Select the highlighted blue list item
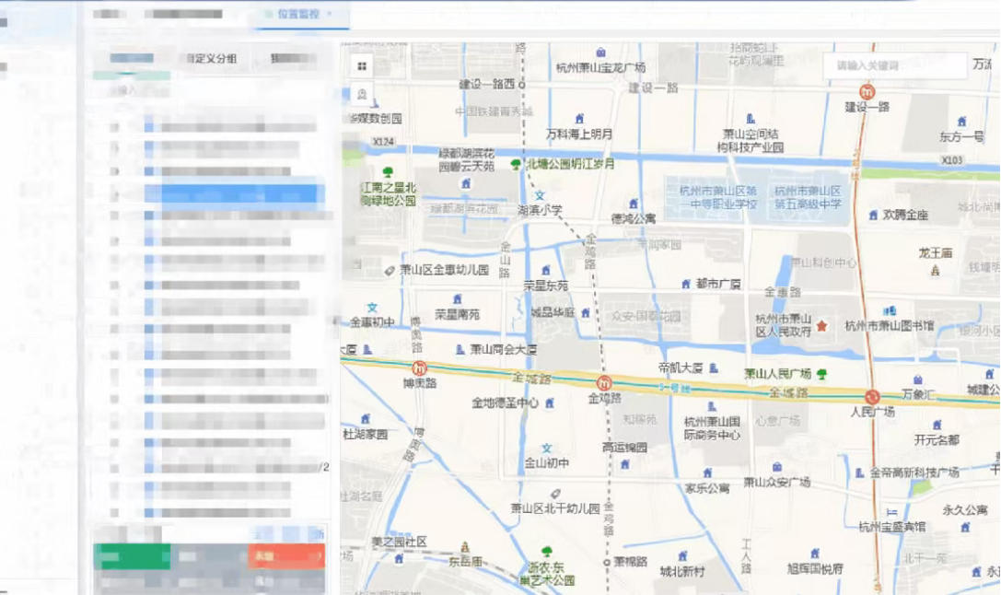The image size is (1001, 595). point(241,193)
